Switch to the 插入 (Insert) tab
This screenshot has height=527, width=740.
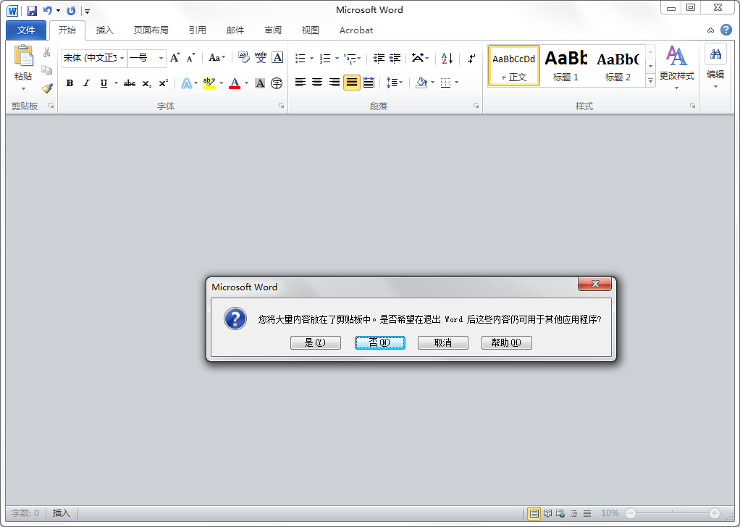pos(105,30)
